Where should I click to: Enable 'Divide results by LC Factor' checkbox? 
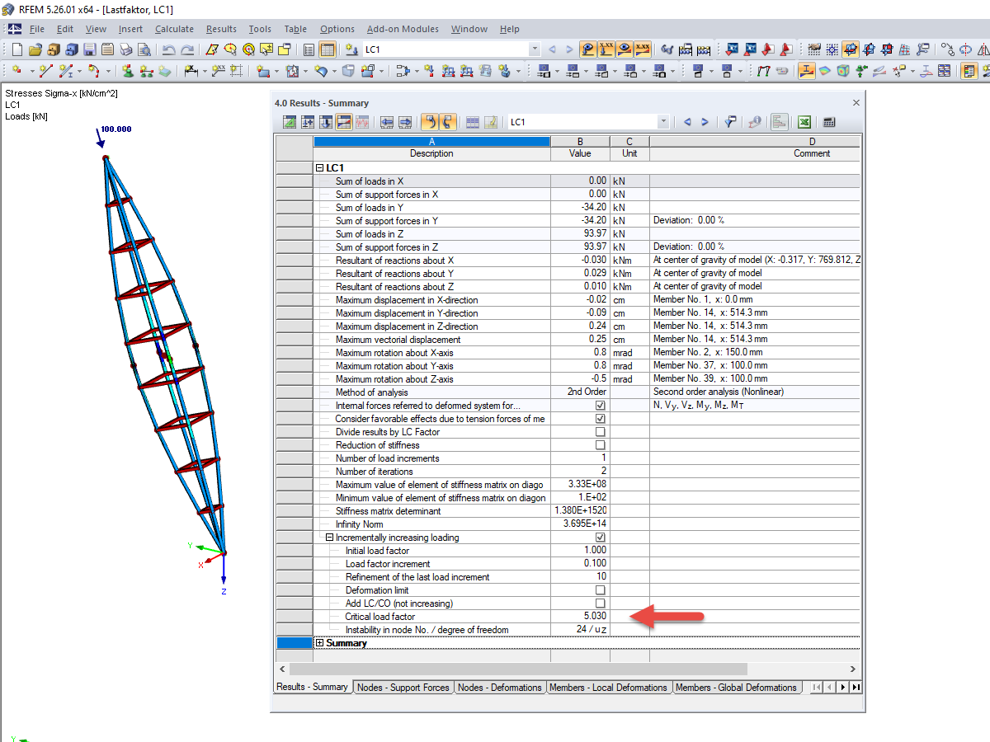coord(600,432)
